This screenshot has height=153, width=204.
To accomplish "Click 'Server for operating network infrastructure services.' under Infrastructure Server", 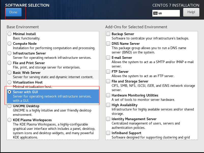I will (x=52, y=58).
